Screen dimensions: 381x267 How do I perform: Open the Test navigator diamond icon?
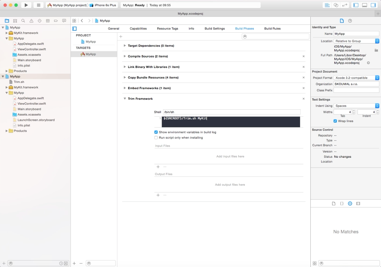coord(39,21)
